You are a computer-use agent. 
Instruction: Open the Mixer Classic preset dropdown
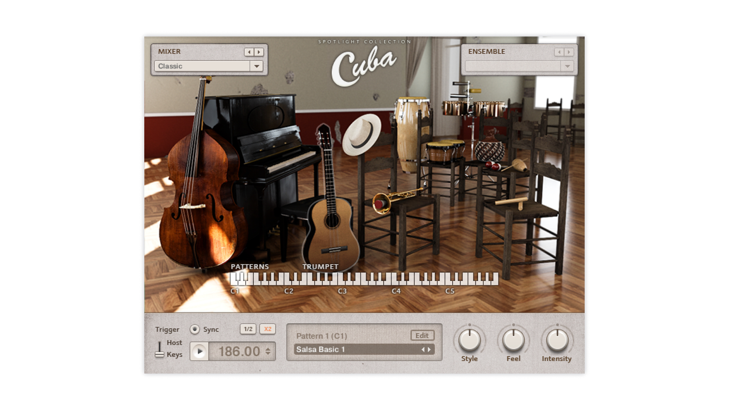(257, 66)
